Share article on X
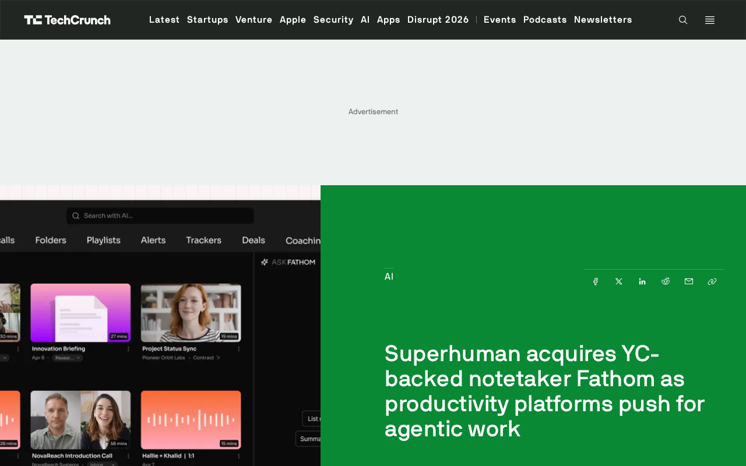This screenshot has height=466, width=746. coord(619,281)
